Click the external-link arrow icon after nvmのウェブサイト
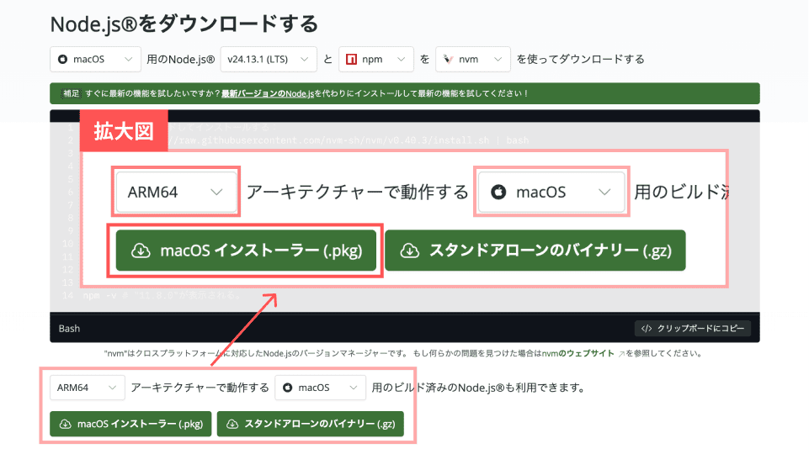 click(621, 353)
